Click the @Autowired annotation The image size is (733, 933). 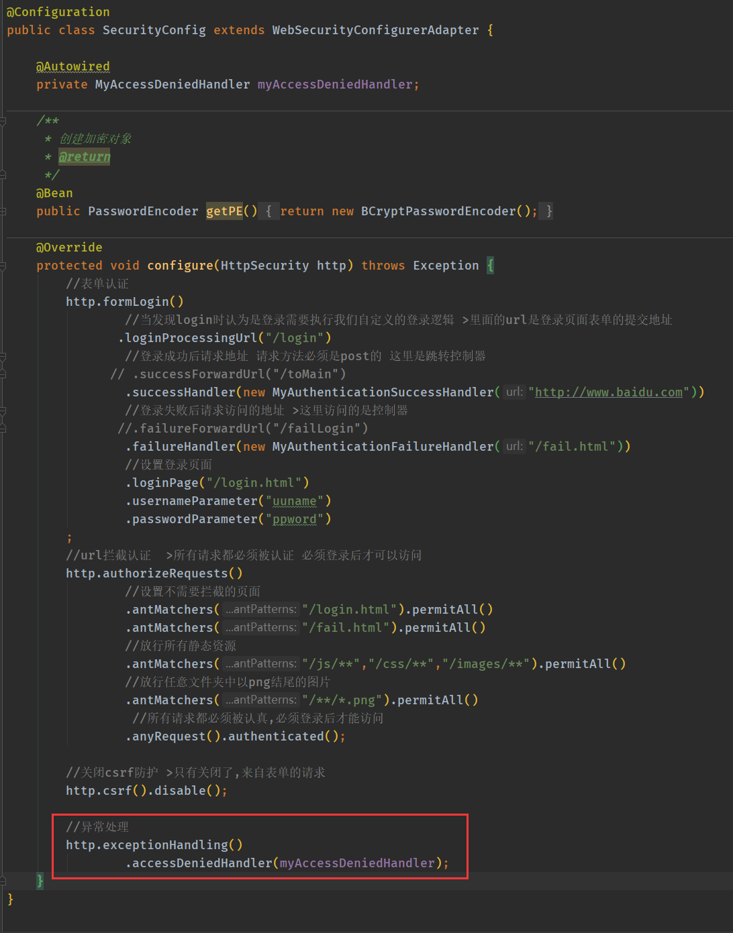[73, 66]
